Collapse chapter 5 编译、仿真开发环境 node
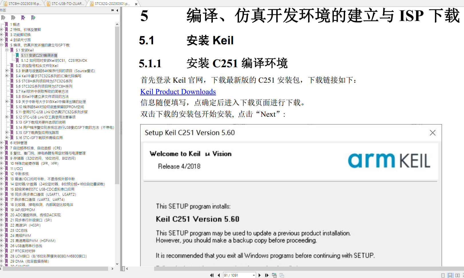Screen dimensions: 464x278 click(x=1, y=45)
